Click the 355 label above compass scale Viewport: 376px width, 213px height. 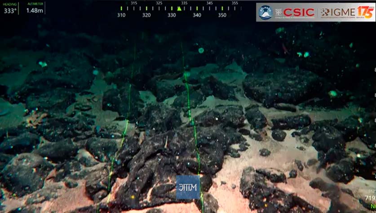235,3
